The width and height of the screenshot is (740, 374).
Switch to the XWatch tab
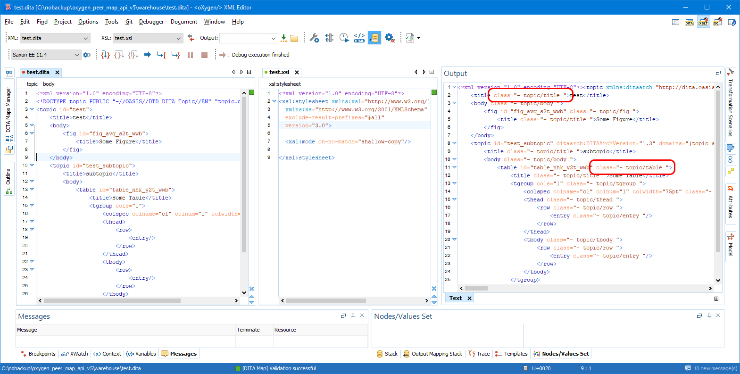75,354
